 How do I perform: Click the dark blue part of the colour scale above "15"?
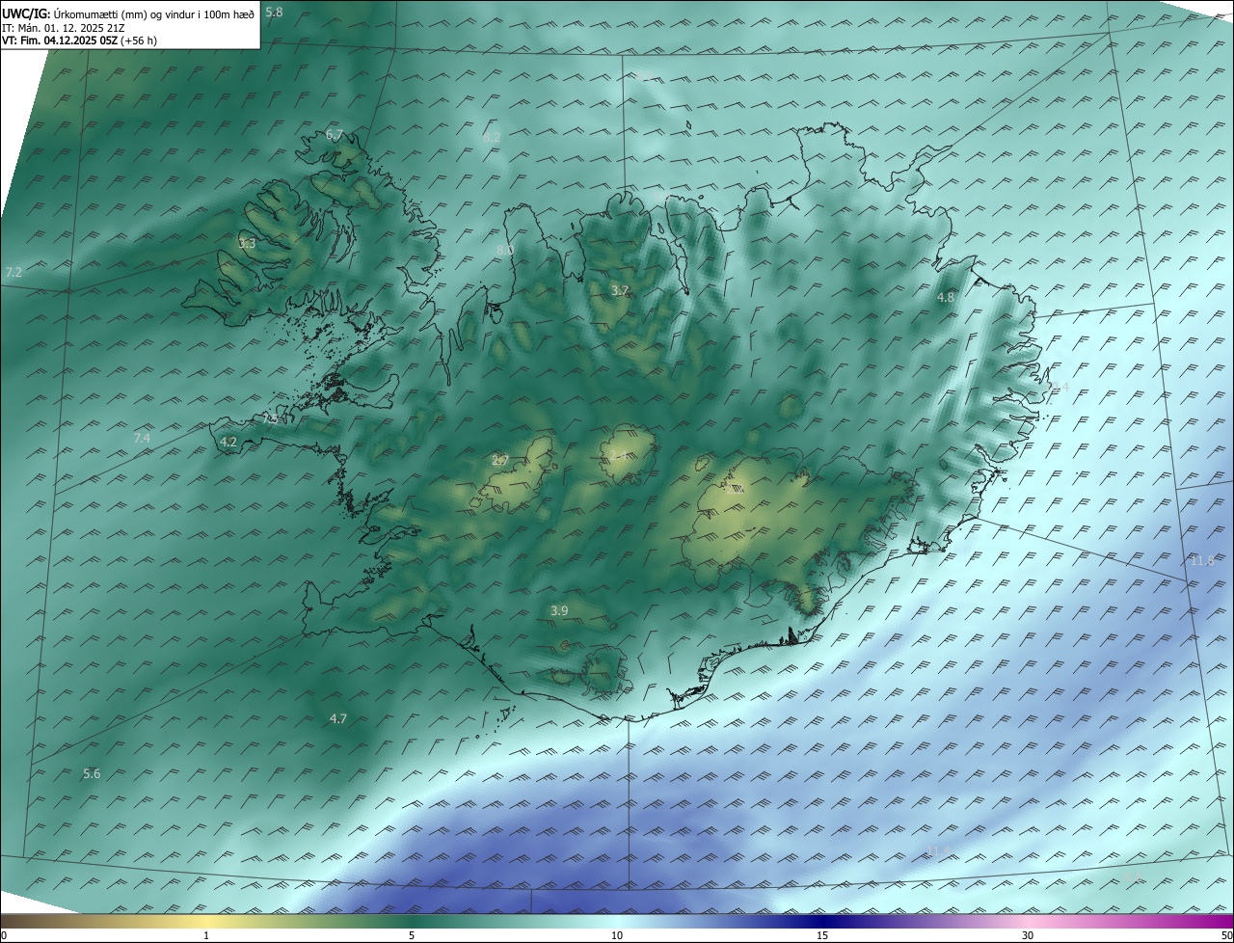click(x=822, y=921)
